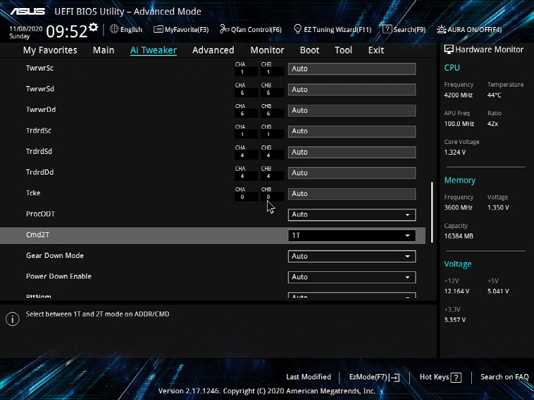Click the Tcke Auto input field
Viewport: 534px width, 400px height.
pos(352,194)
